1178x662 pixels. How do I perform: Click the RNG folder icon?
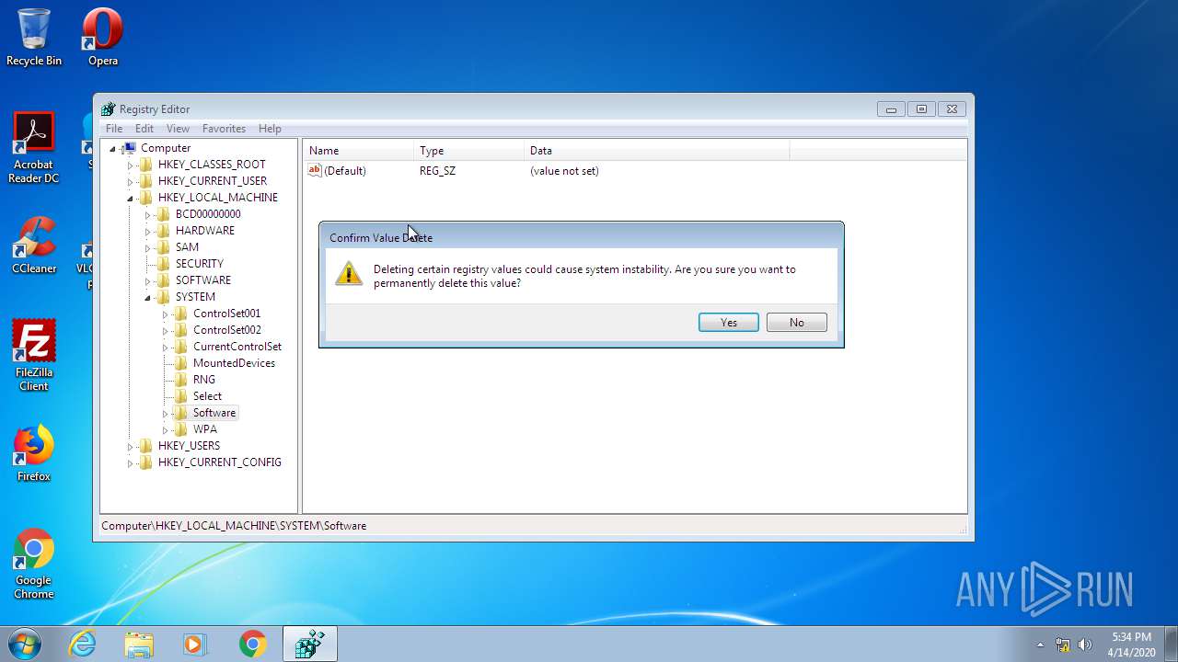(x=180, y=380)
